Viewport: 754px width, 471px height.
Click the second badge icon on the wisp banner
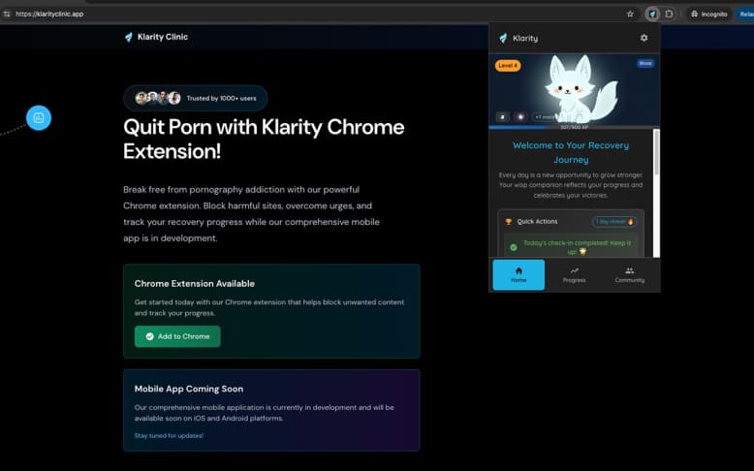[x=519, y=116]
